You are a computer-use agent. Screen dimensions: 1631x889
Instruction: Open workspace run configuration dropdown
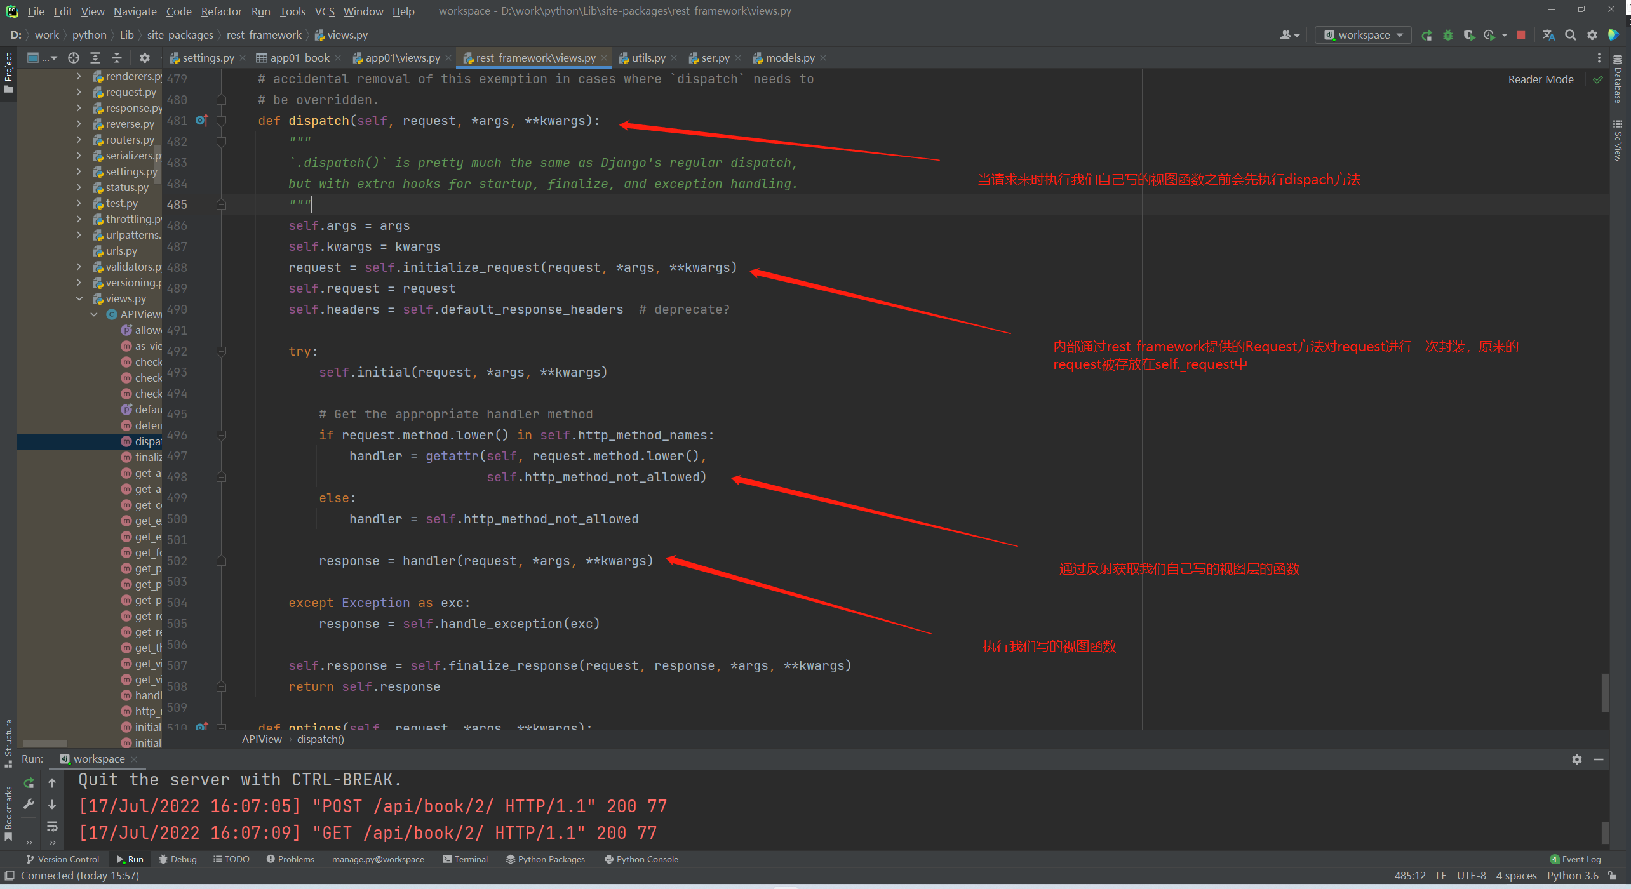click(1363, 35)
